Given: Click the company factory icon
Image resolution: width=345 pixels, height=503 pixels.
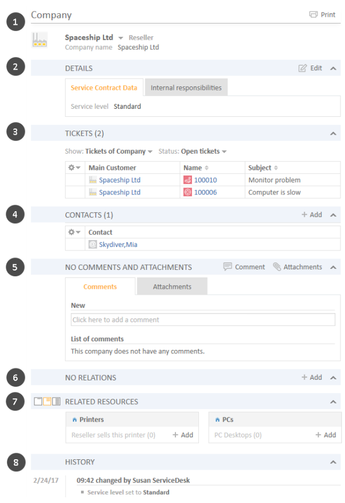Looking at the screenshot, I should click(40, 40).
